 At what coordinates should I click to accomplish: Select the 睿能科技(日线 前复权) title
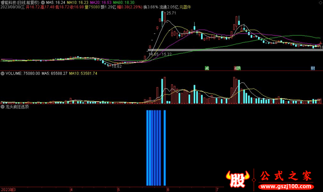(x=20, y=3)
